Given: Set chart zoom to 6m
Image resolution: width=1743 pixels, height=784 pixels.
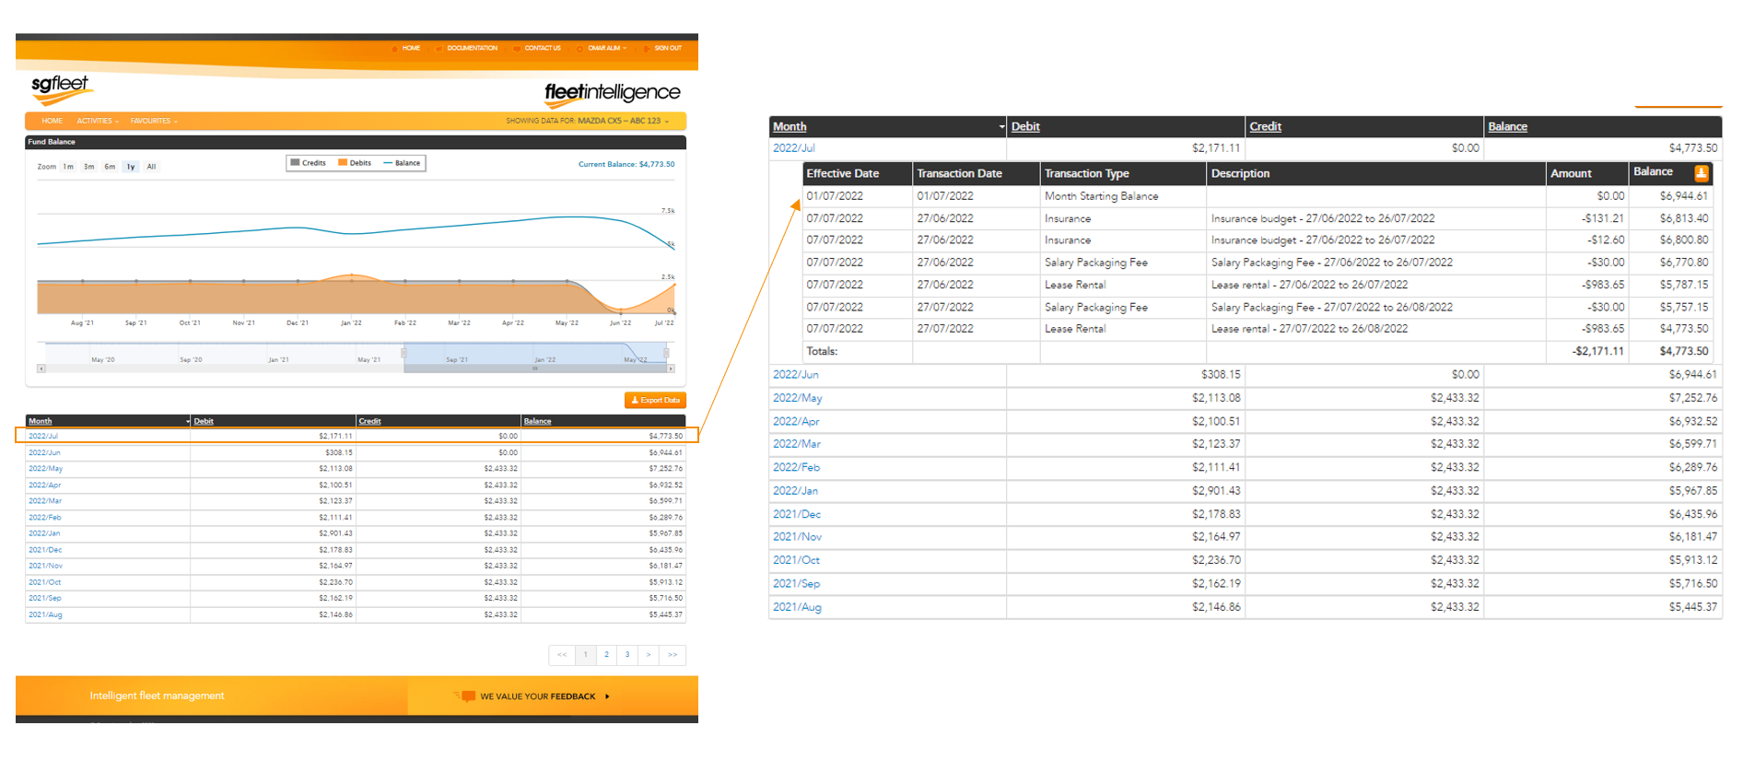Looking at the screenshot, I should coord(110,167).
